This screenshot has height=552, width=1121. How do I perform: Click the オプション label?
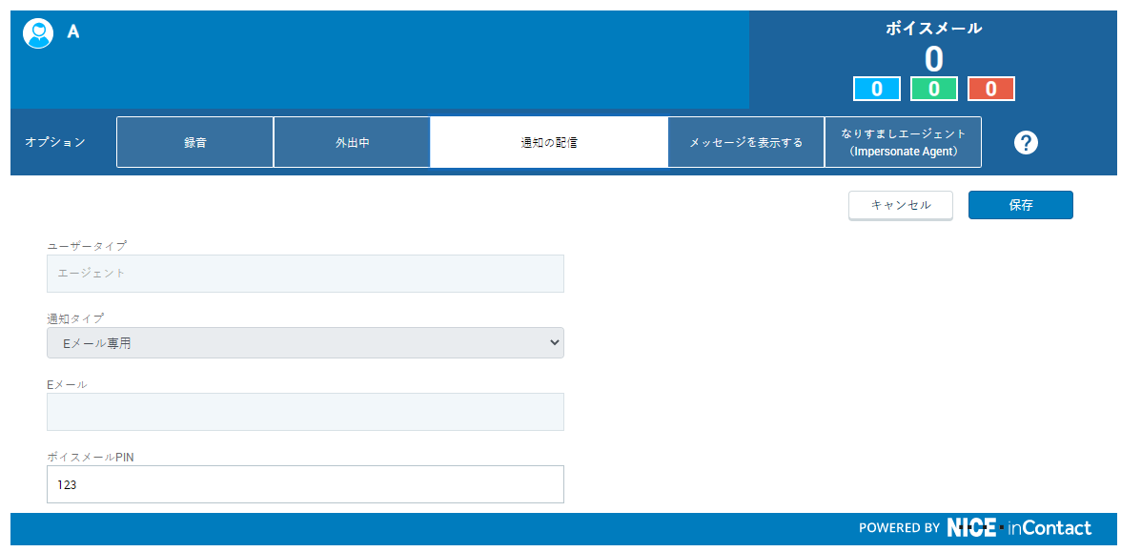(55, 142)
